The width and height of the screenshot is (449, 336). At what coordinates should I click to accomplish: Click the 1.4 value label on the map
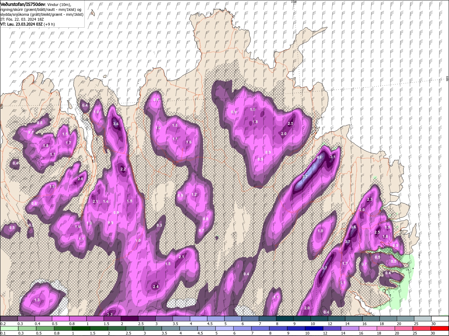tap(106, 201)
